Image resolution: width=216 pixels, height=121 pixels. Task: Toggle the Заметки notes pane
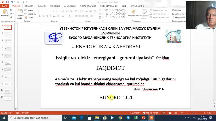click(x=135, y=113)
